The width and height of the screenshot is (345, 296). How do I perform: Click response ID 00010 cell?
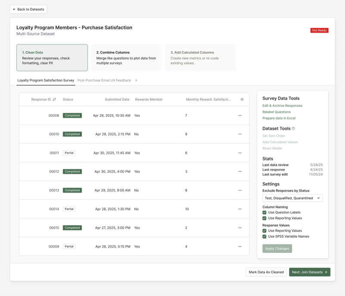[x=54, y=134]
